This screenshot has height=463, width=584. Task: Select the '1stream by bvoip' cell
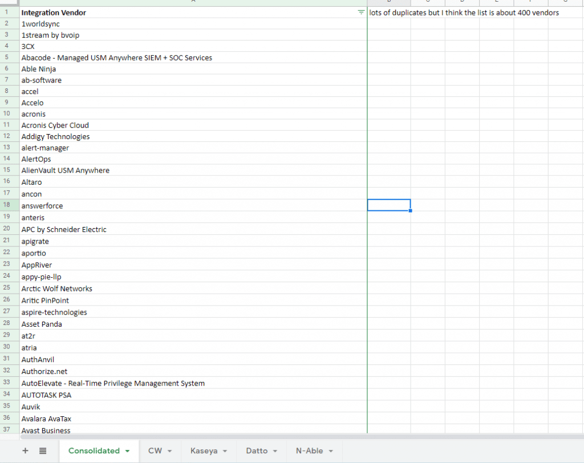193,35
